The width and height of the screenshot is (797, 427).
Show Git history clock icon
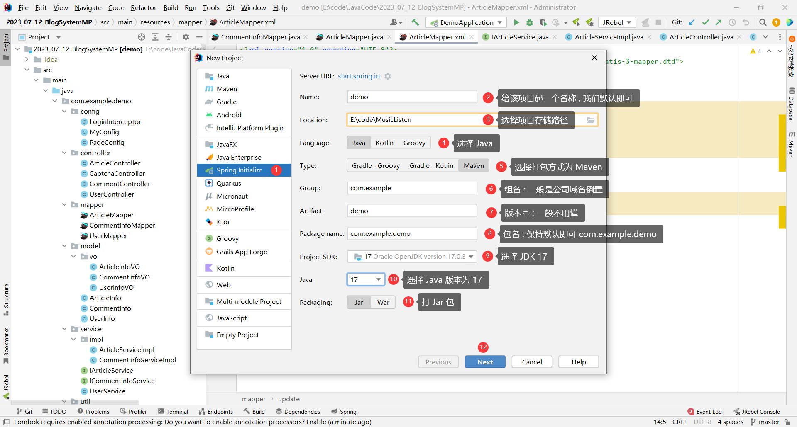tap(732, 22)
